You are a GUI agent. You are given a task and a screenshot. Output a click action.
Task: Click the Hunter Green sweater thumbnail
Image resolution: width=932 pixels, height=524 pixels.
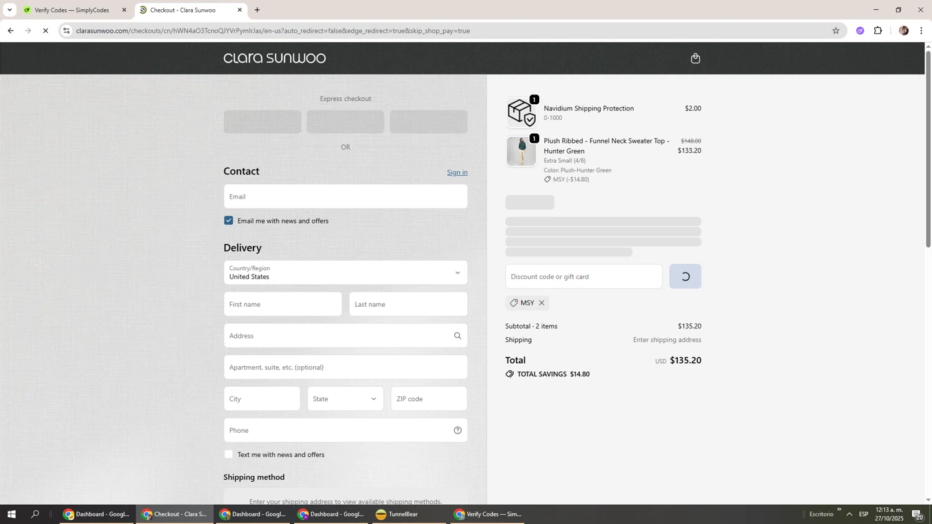[521, 151]
